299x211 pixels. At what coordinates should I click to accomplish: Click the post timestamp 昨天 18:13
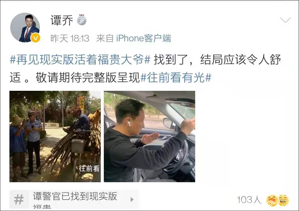(70, 38)
